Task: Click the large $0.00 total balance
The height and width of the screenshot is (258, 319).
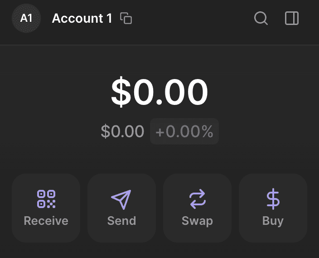Action: click(x=159, y=92)
